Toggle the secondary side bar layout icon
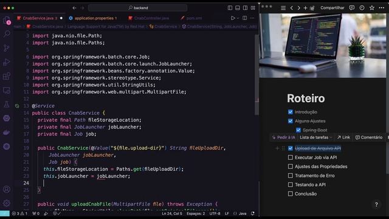 (x=246, y=8)
